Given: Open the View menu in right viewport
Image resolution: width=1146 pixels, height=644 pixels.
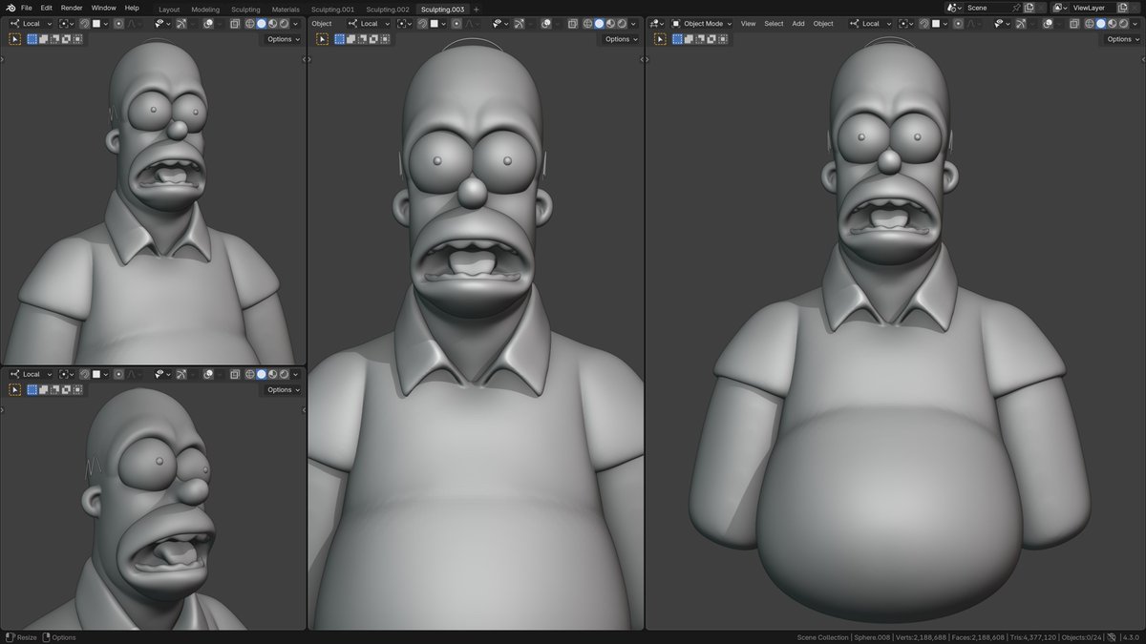Looking at the screenshot, I should coord(748,23).
